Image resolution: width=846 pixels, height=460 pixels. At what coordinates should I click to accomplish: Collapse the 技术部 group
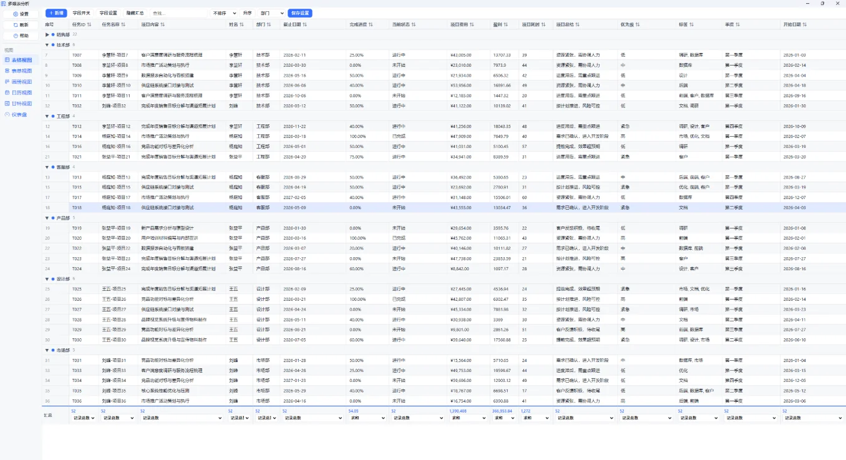[x=47, y=45]
